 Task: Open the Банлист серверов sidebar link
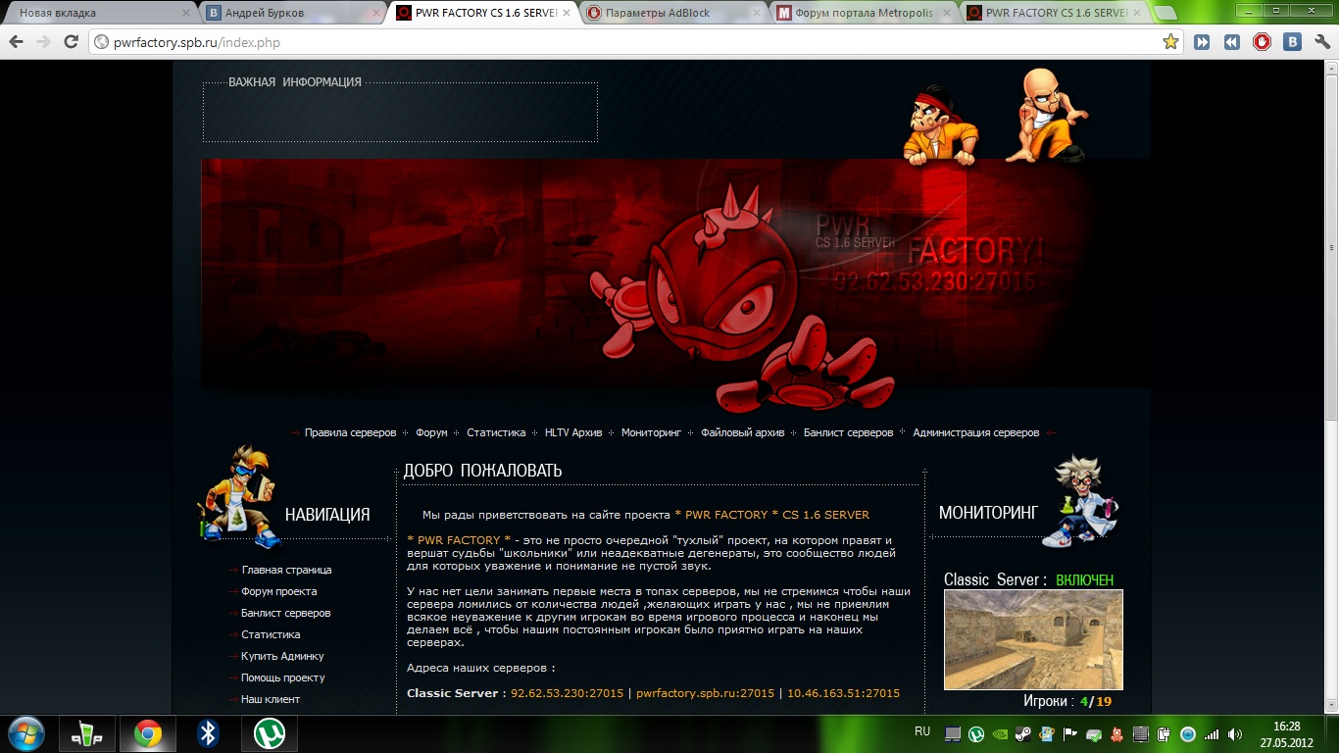(285, 613)
